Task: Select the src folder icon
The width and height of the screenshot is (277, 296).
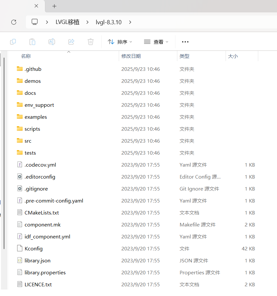Action: click(x=20, y=140)
